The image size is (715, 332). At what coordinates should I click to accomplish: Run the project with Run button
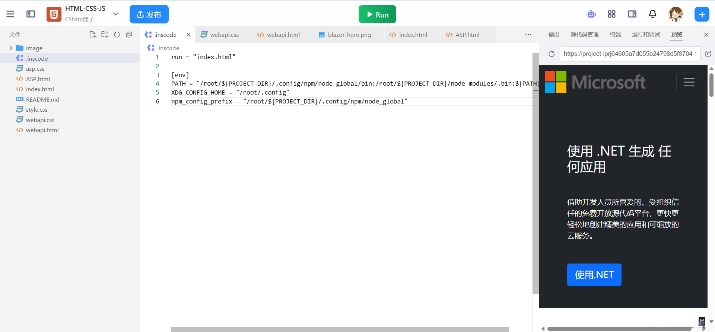[x=377, y=14]
